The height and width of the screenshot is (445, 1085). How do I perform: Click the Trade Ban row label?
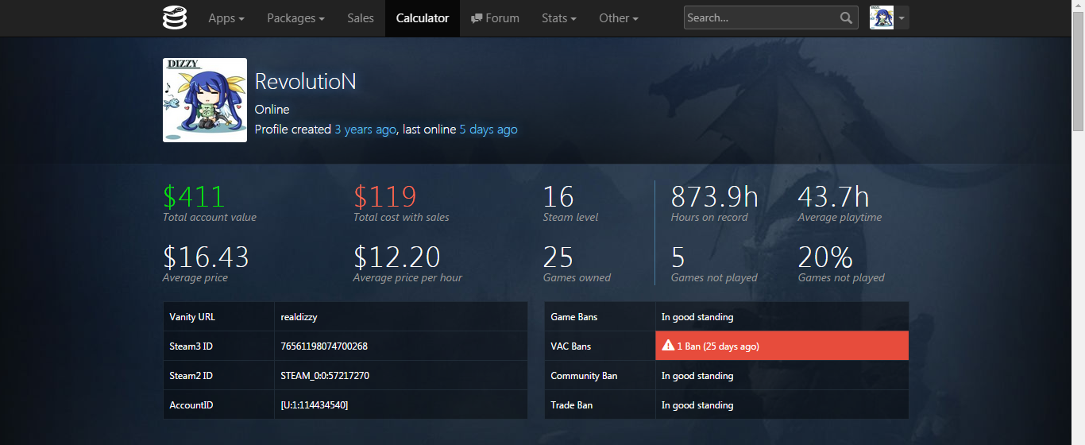(572, 404)
